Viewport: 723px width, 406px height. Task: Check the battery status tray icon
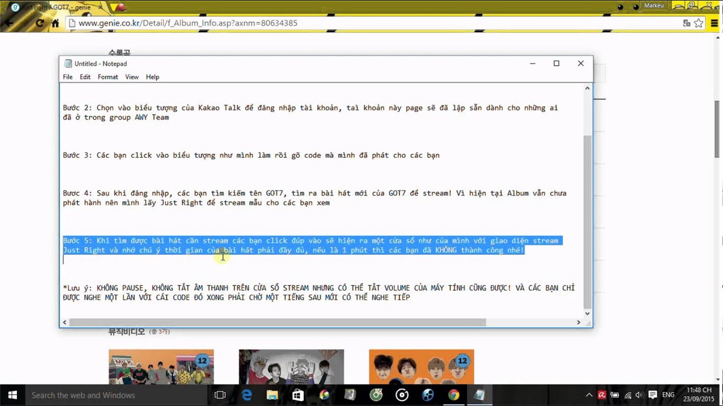tap(615, 395)
